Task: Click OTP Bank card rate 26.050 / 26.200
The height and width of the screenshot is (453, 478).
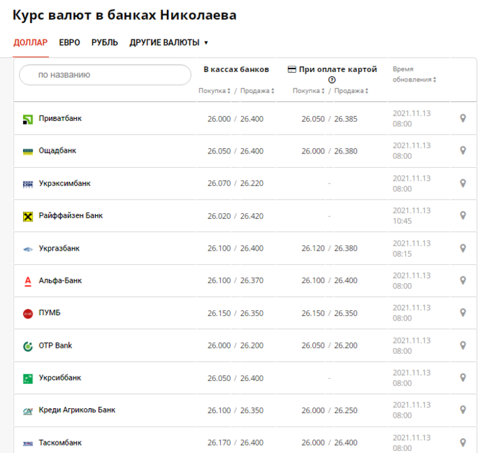Action: click(x=329, y=346)
